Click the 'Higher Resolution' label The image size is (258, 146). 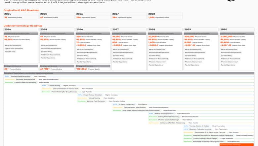click(x=184, y=114)
